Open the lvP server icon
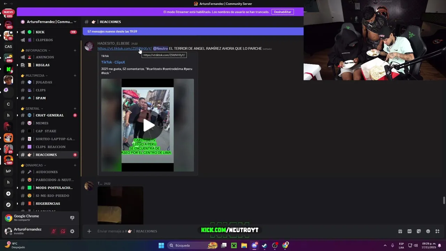This screenshot has width=446, height=251. (x=8, y=171)
